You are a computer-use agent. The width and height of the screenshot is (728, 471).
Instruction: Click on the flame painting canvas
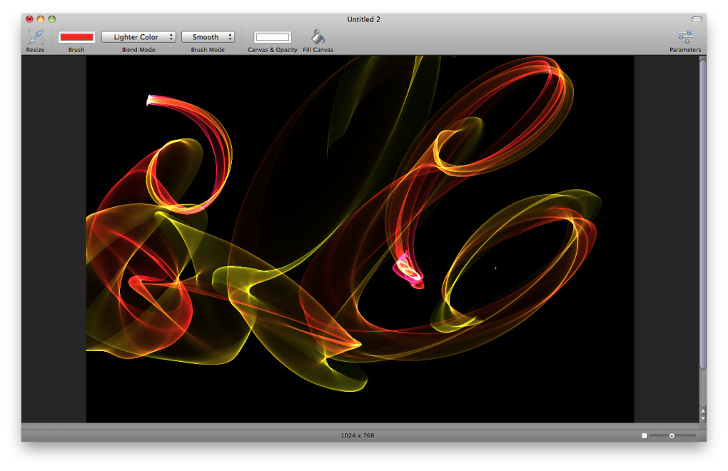[x=360, y=238]
